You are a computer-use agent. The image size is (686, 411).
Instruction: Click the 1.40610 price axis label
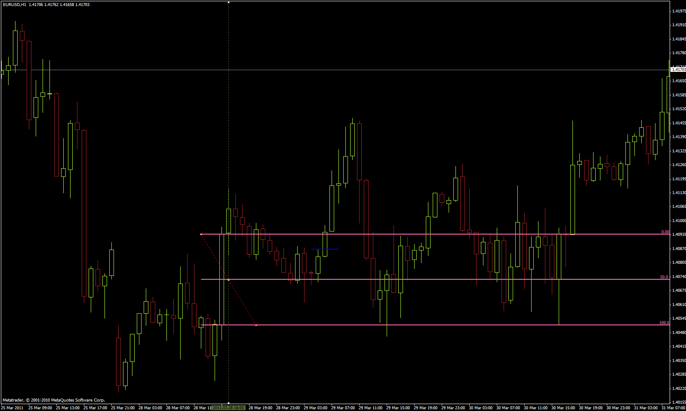pos(679,305)
